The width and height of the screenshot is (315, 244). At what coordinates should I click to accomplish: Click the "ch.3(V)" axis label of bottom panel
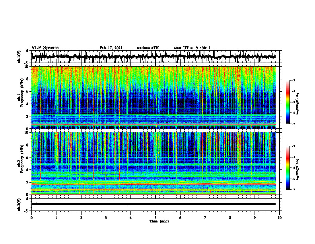point(19,205)
